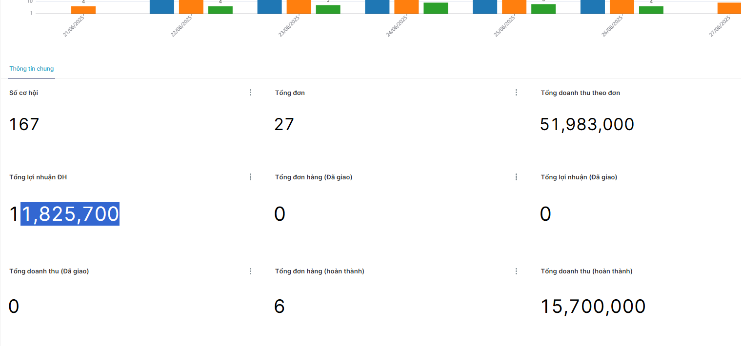Click the orange bar for 21/06/2025

83,10
